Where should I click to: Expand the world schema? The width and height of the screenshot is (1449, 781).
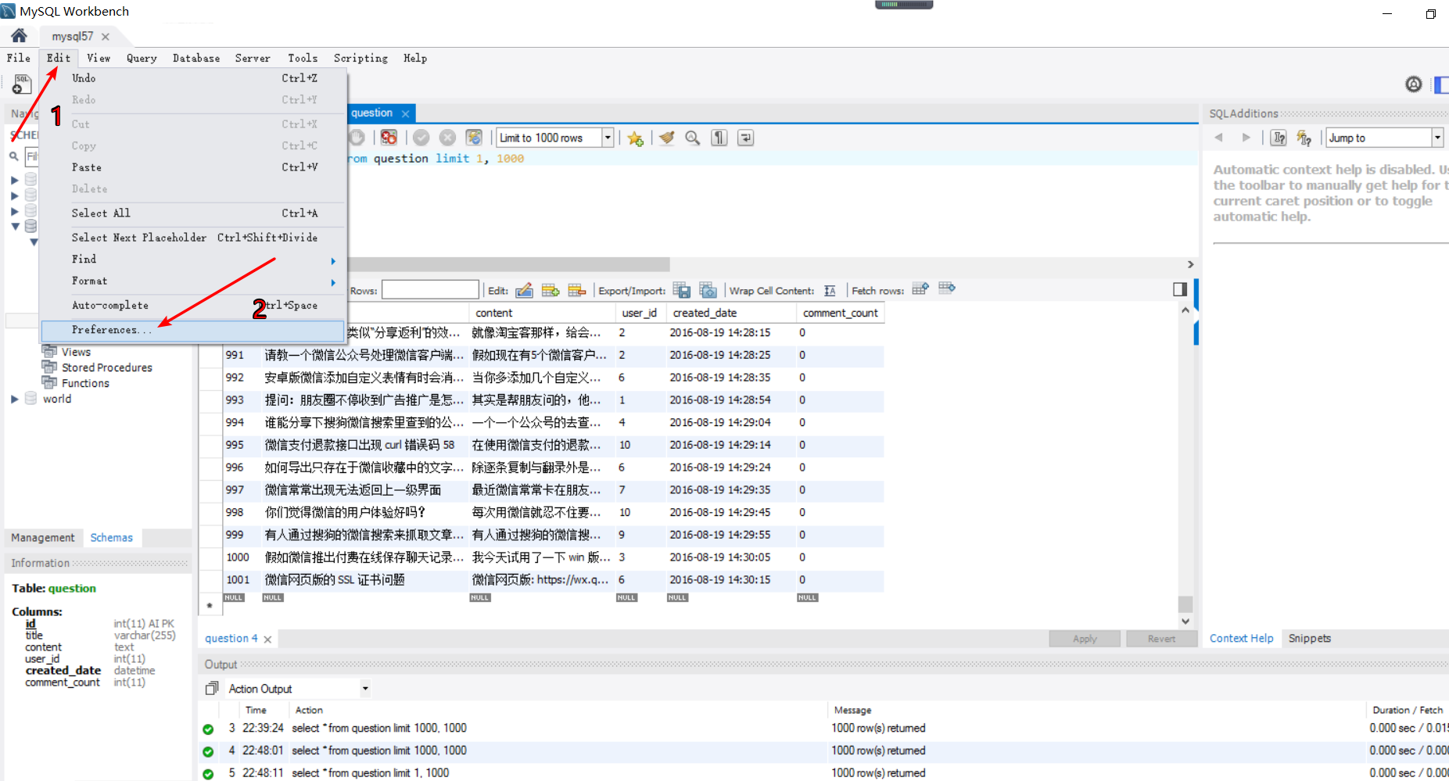click(x=15, y=399)
